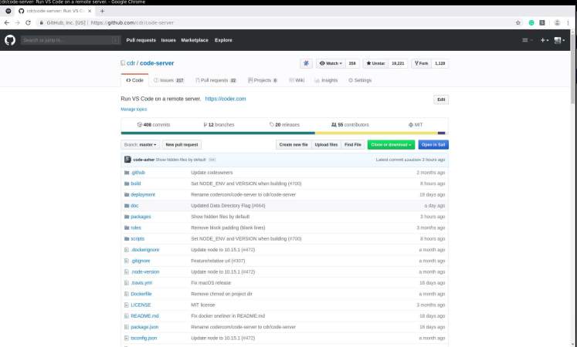The height and width of the screenshot is (347, 577).
Task: Open a new browser tab with plus
Action: tap(102, 11)
